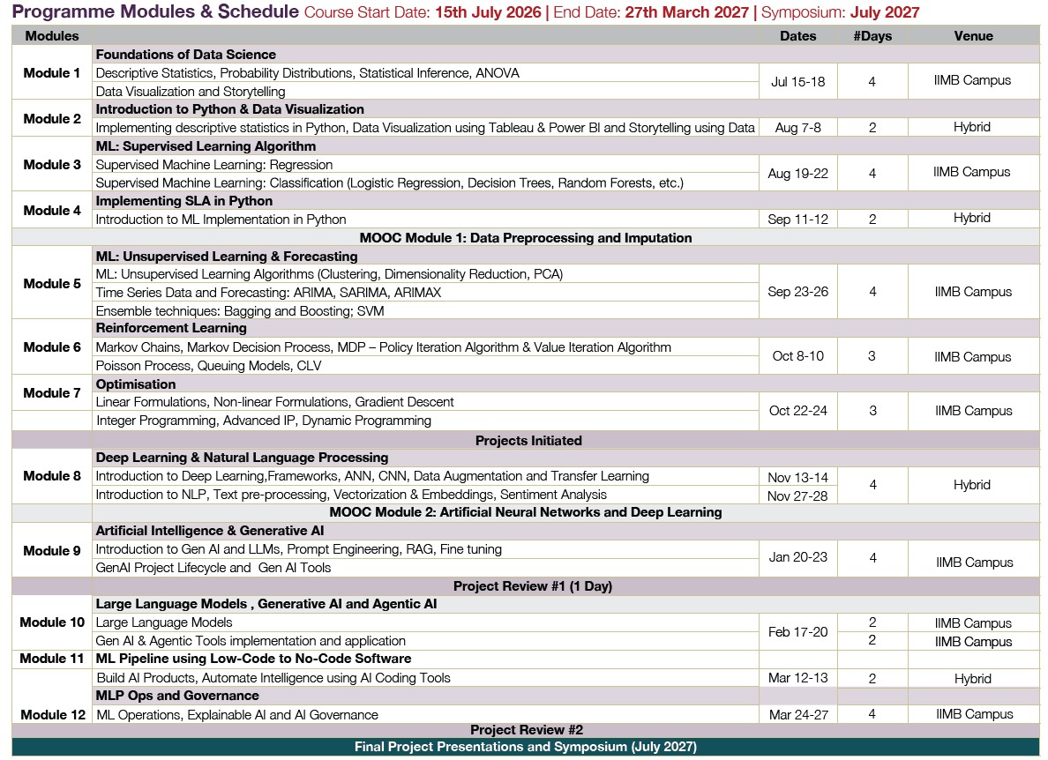Select the Module 1 label cell
This screenshot has height=760, width=1048.
point(52,73)
